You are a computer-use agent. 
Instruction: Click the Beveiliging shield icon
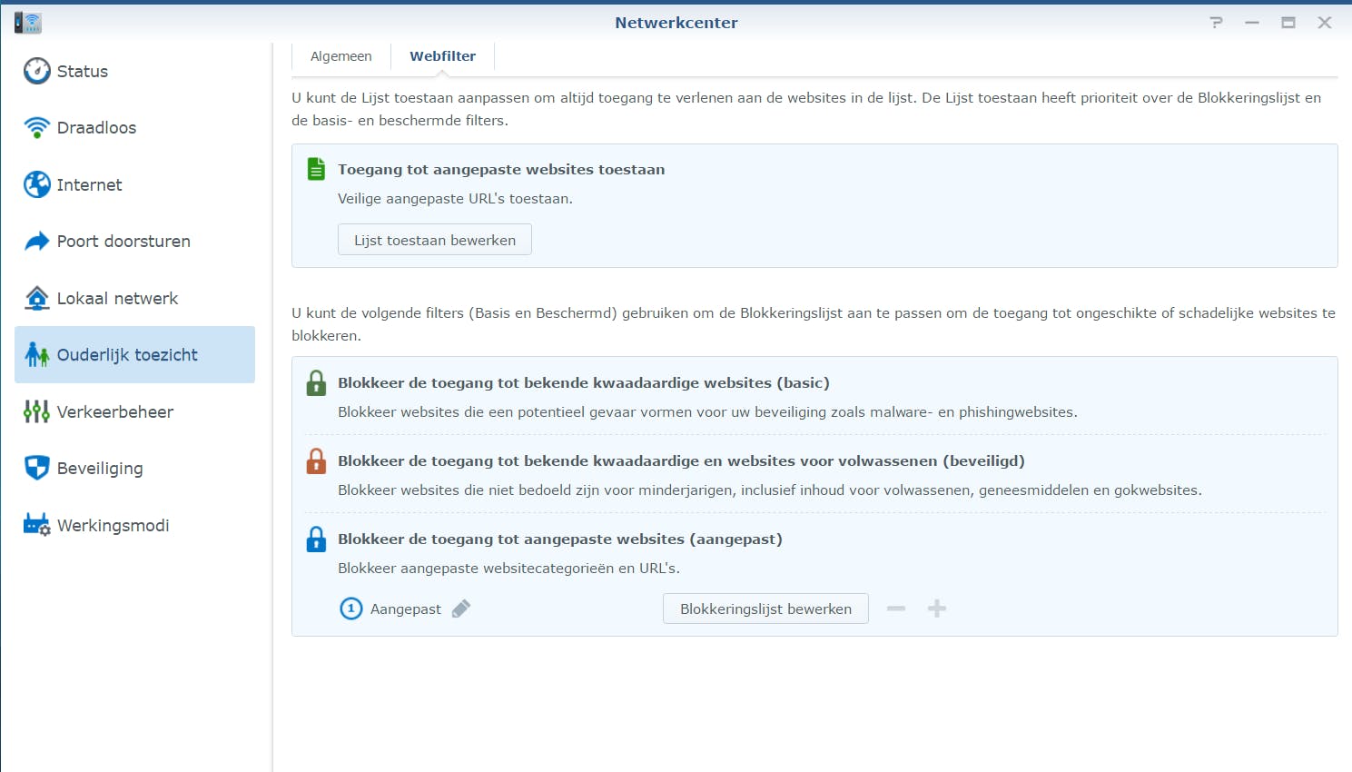37,469
